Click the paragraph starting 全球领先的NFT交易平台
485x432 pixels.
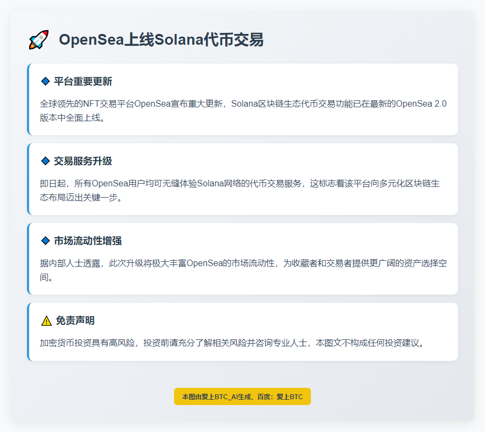pos(243,110)
